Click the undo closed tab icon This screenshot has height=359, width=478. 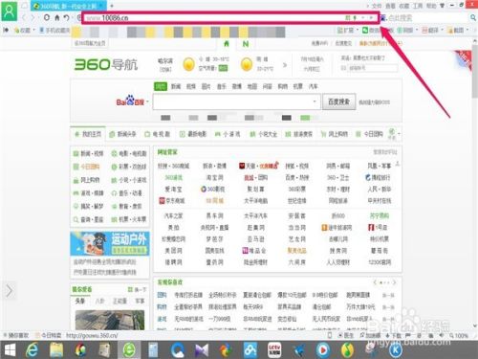(x=66, y=17)
